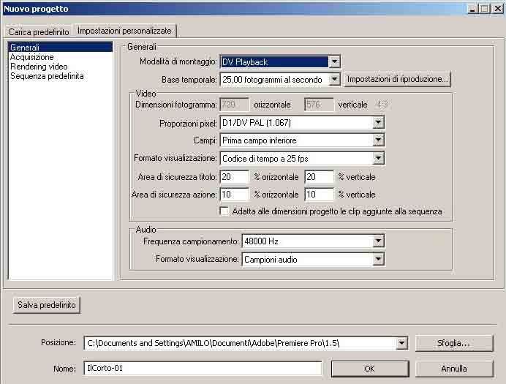Click the disabled frame width field 720
This screenshot has height=384, width=506.
234,105
